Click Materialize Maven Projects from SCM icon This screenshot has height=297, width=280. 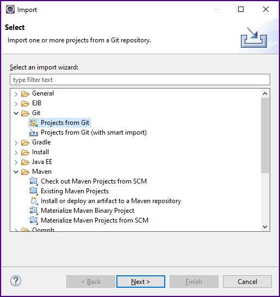34,220
